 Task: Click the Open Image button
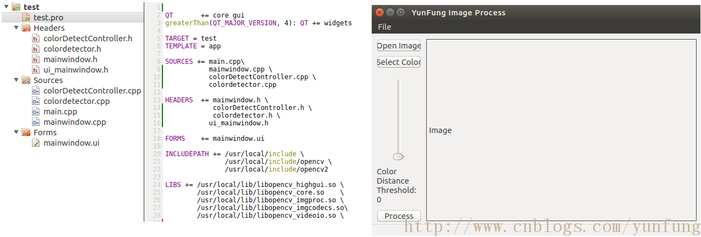point(399,46)
